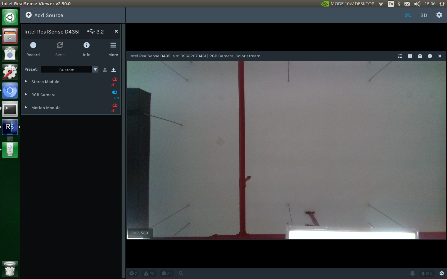Open the device Info icon
Image resolution: width=447 pixels, height=279 pixels.
point(87,45)
